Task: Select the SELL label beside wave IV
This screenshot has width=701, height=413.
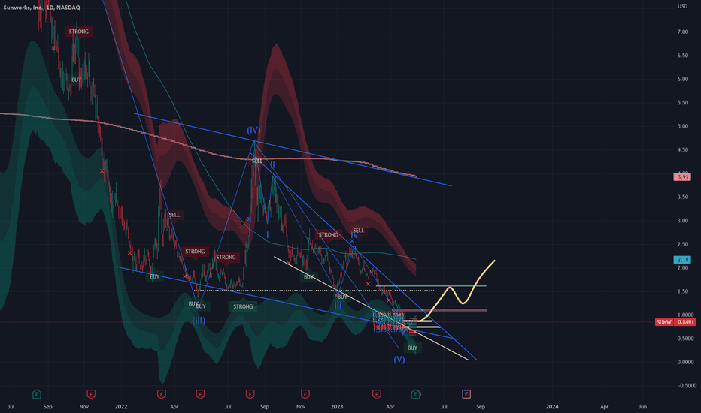Action: (358, 231)
